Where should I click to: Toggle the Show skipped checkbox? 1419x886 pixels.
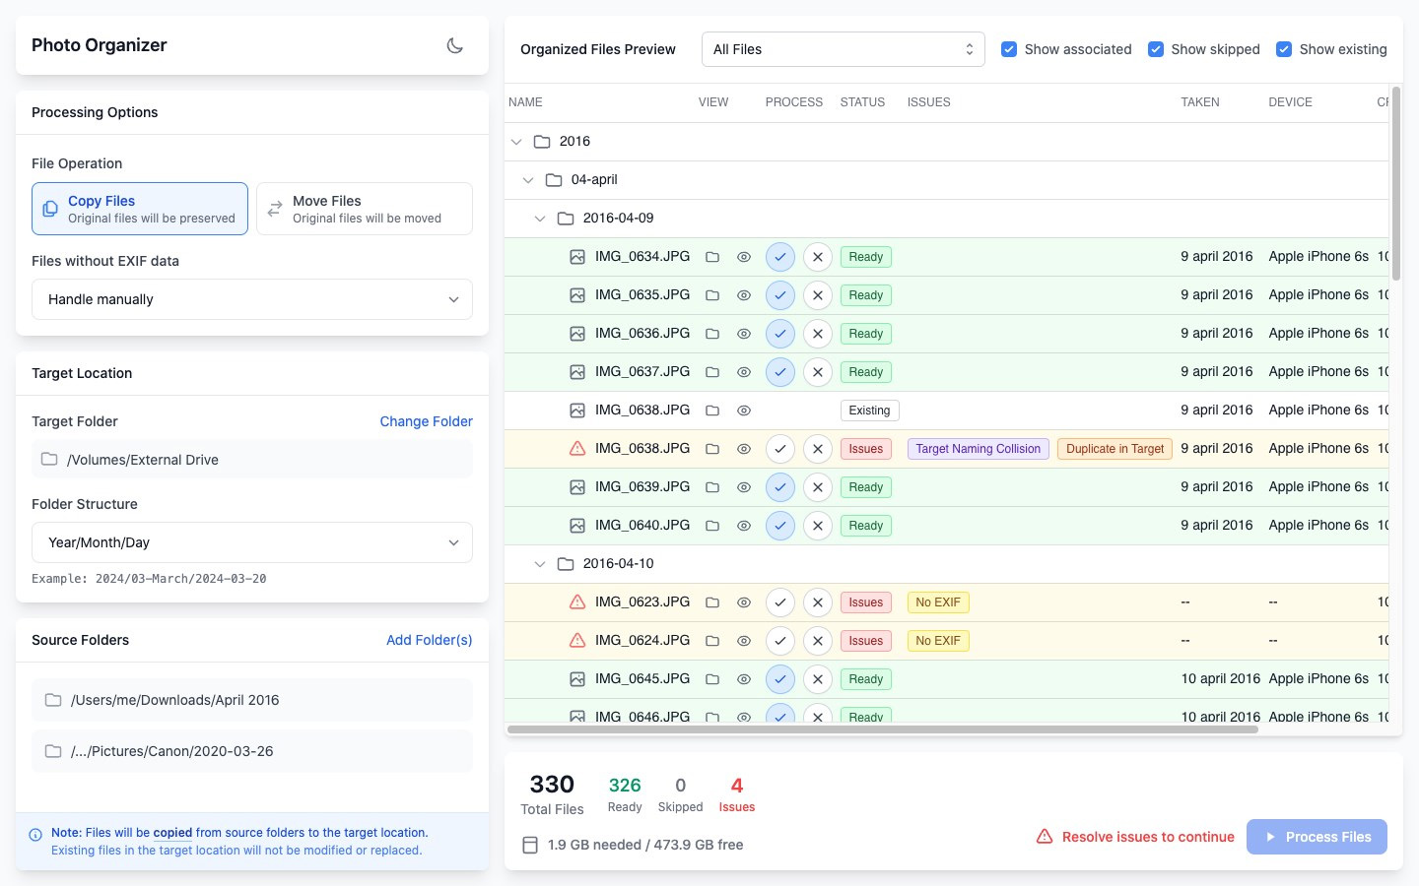(x=1156, y=49)
